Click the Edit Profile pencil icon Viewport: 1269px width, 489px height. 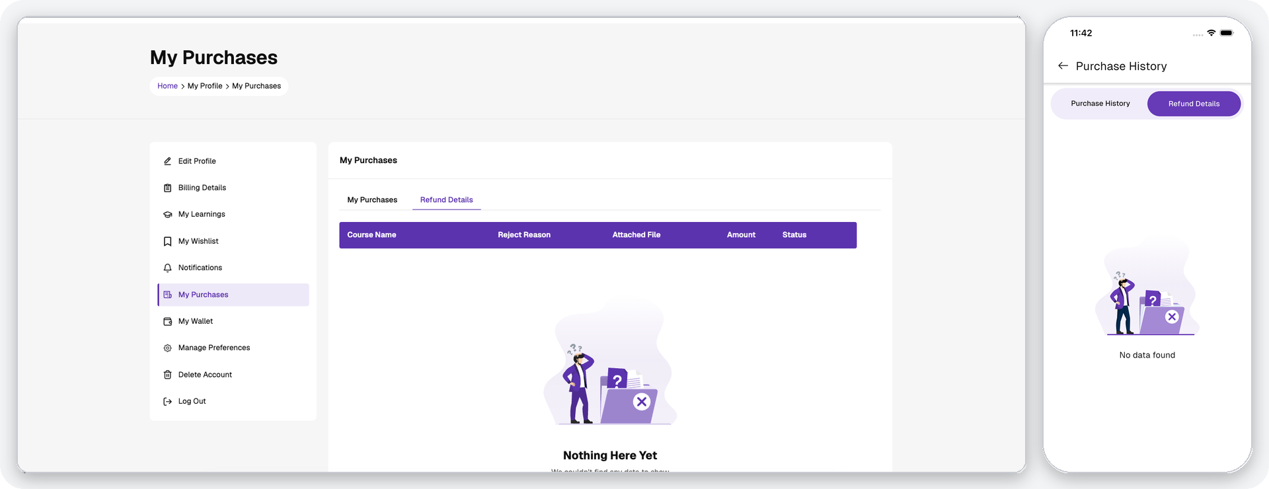[x=167, y=161]
